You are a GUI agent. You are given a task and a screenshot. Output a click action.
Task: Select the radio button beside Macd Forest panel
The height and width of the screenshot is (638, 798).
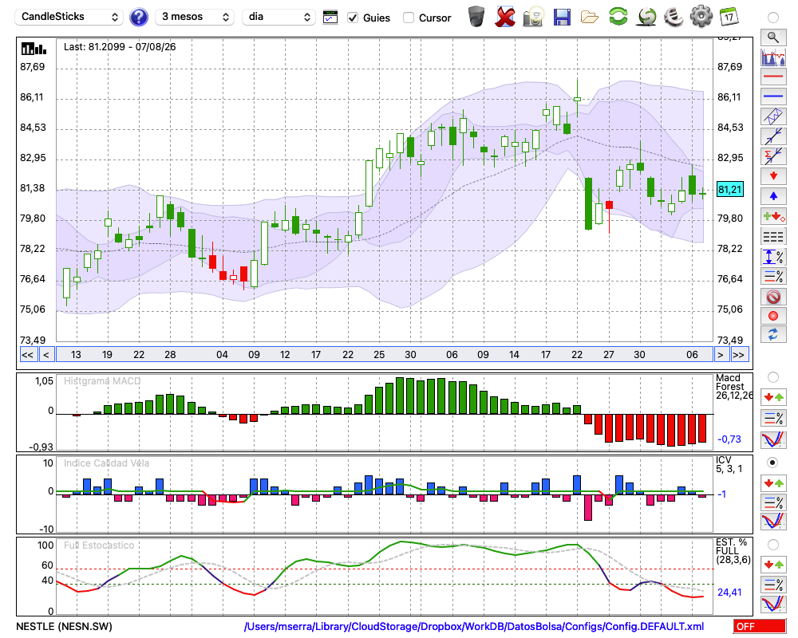tap(772, 377)
